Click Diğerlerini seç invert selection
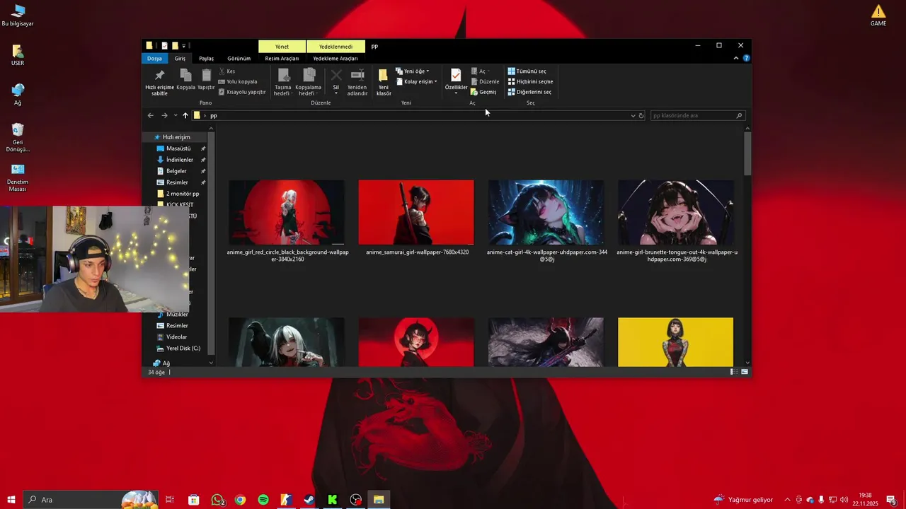This screenshot has width=906, height=509. tap(529, 92)
